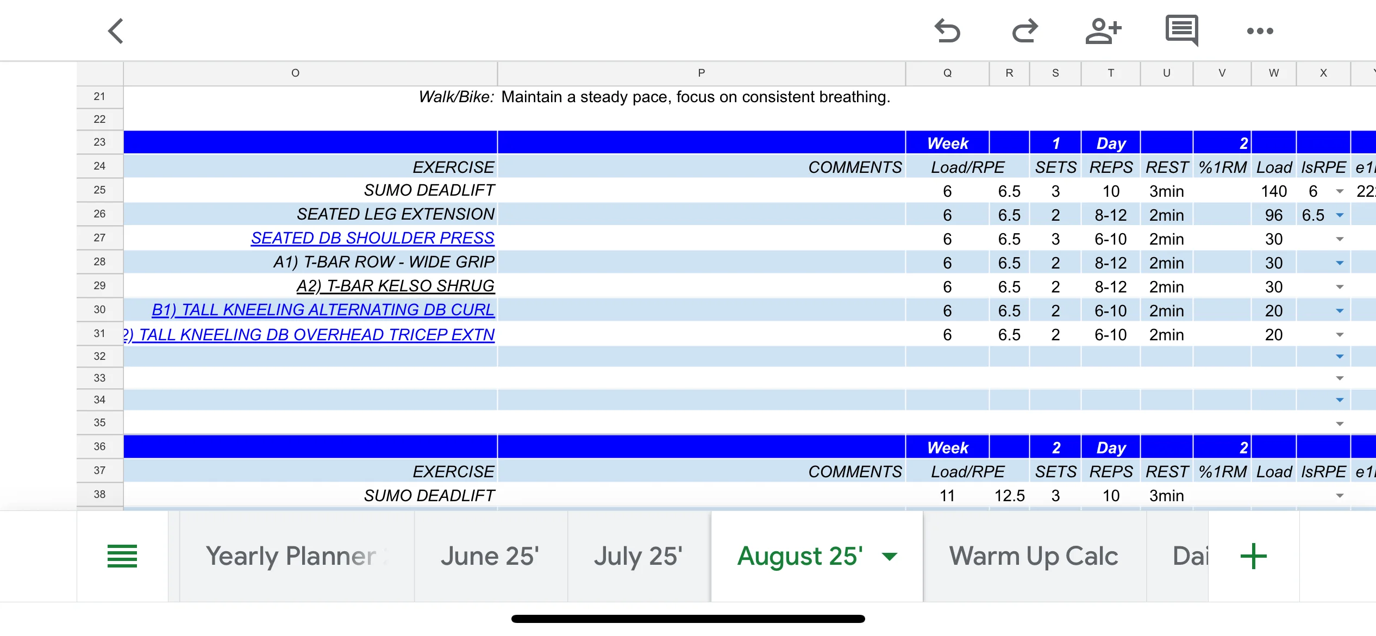Open IsRPE dropdown in row 38

(1340, 496)
